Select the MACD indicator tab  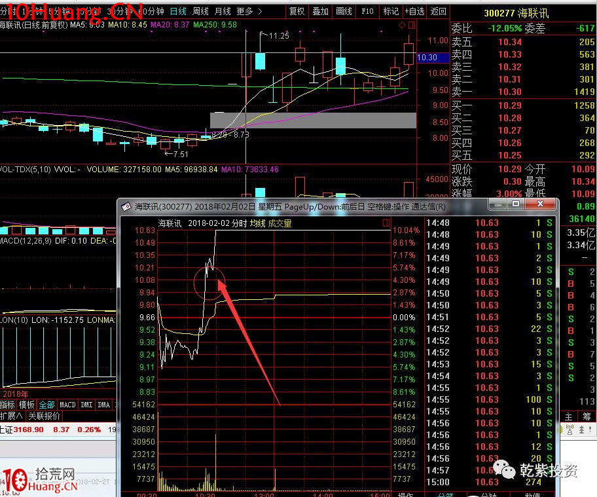tap(67, 405)
